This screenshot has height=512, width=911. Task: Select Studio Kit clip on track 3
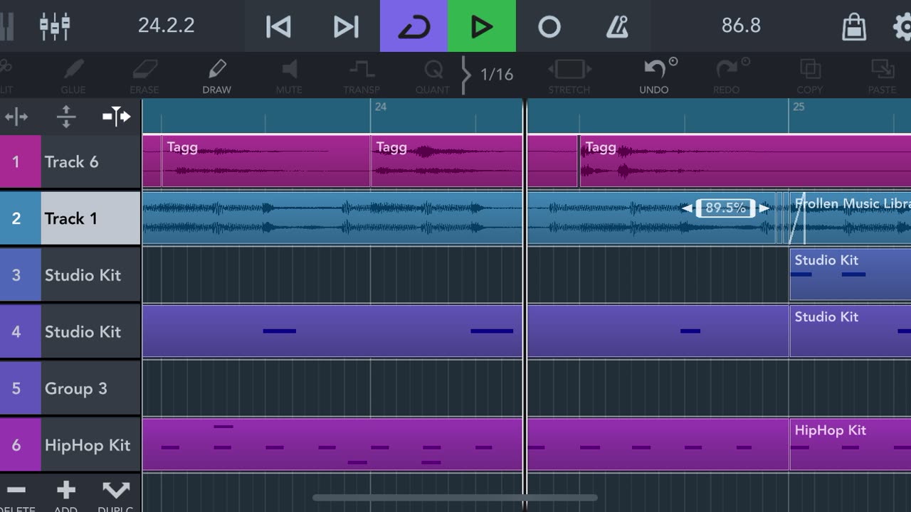pyautogui.click(x=851, y=274)
